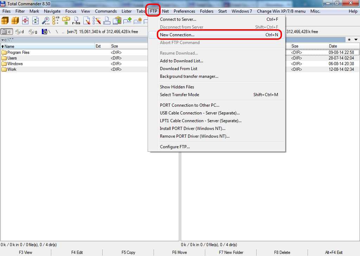Click the Calculate occupied space KB icon
This screenshot has width=360, height=256.
pos(56,20)
